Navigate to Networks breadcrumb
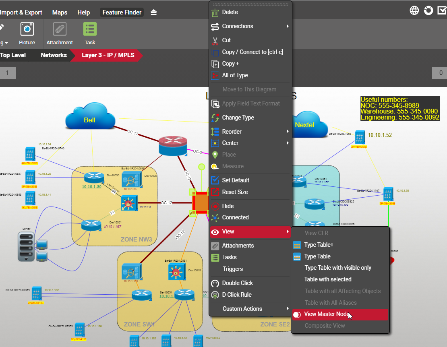Screen dimensions: 447x347 tap(54, 55)
